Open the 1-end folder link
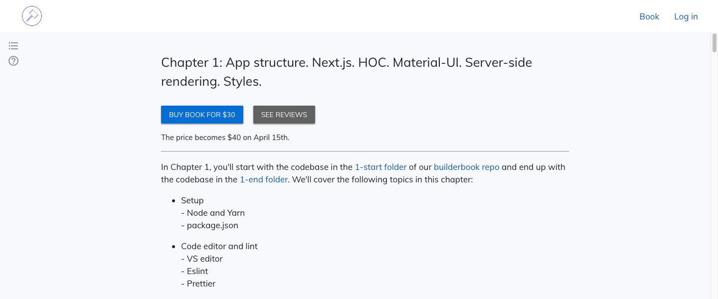 (x=264, y=179)
